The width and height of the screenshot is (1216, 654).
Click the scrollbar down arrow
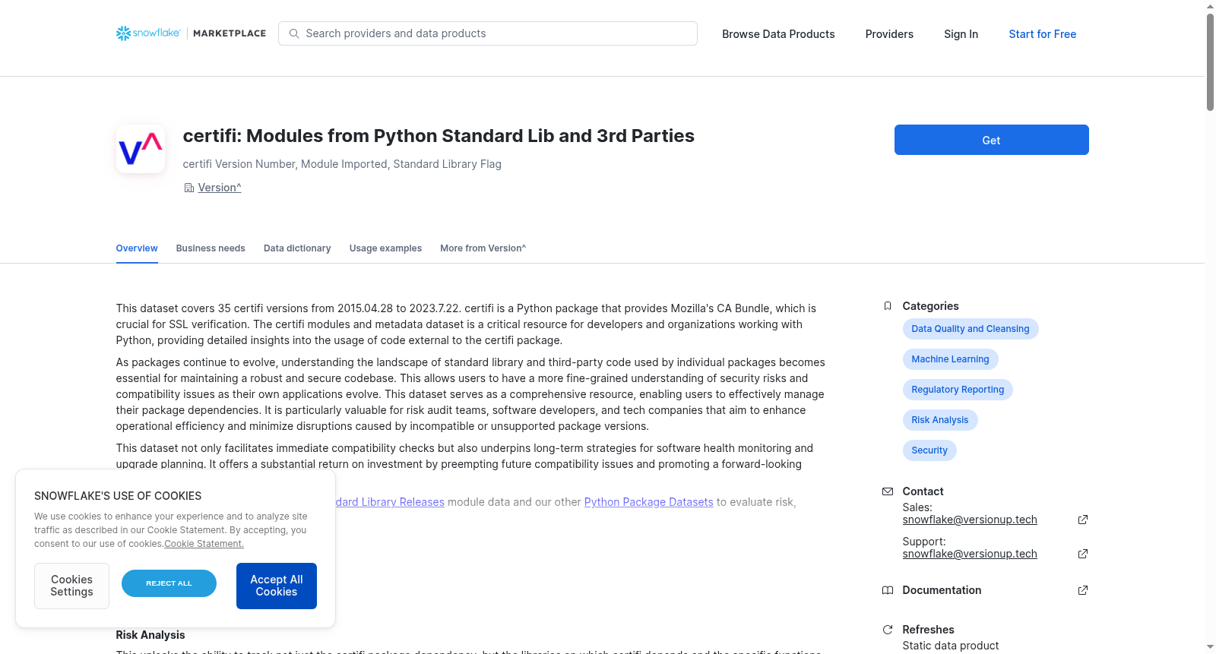click(1210, 647)
